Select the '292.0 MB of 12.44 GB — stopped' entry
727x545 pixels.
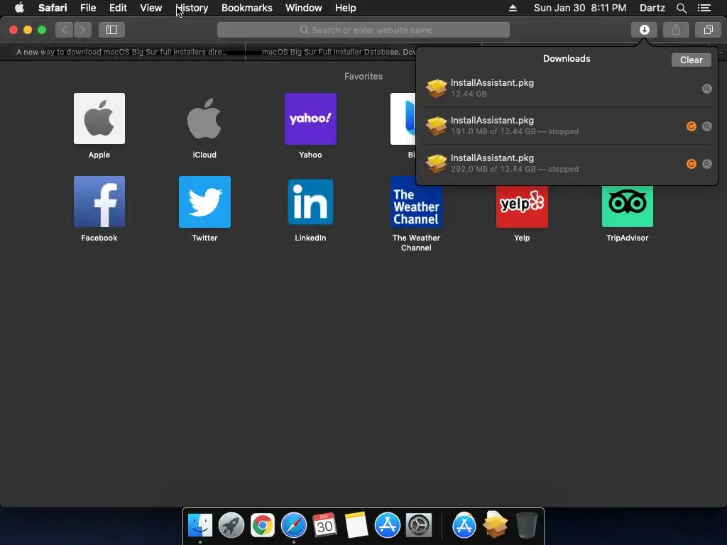(x=567, y=163)
